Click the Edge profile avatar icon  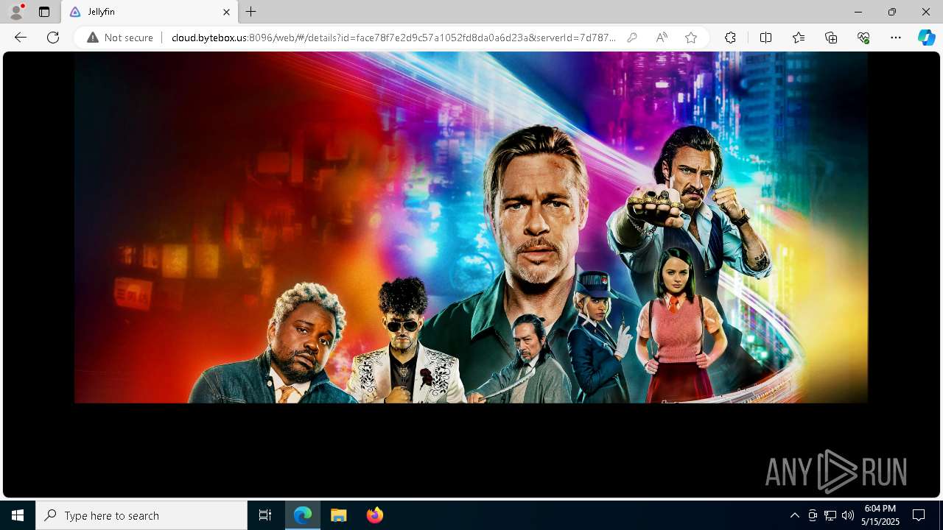click(16, 12)
